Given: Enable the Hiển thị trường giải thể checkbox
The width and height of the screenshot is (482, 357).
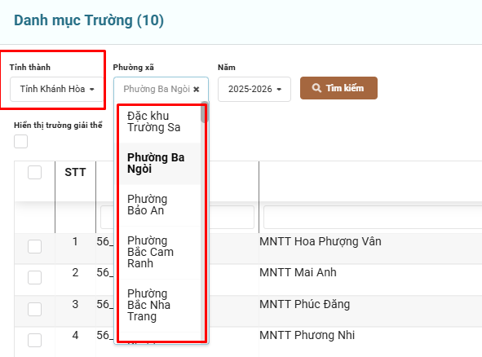Looking at the screenshot, I should coord(20,141).
